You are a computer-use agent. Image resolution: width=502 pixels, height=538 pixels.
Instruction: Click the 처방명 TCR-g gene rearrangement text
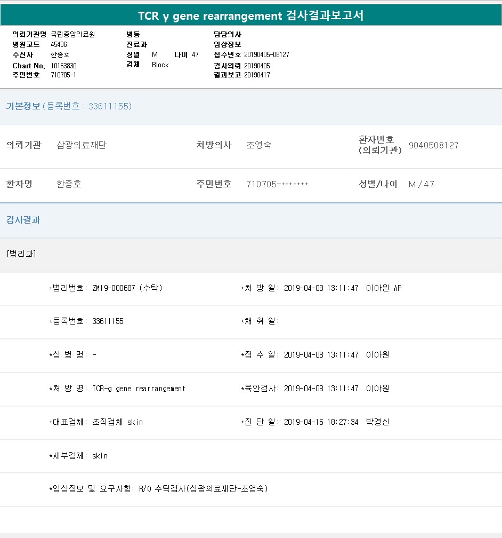click(139, 389)
